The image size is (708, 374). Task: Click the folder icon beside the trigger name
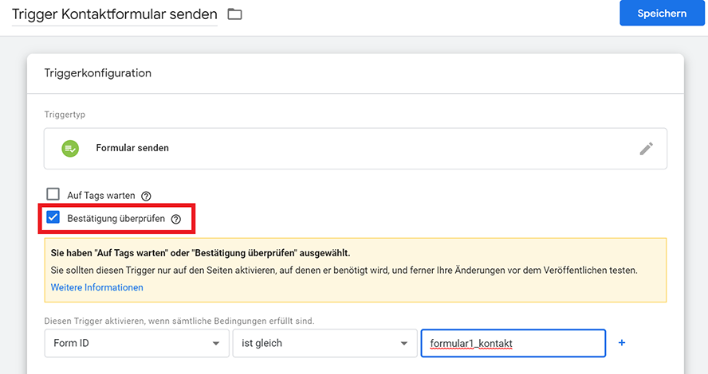[x=234, y=14]
